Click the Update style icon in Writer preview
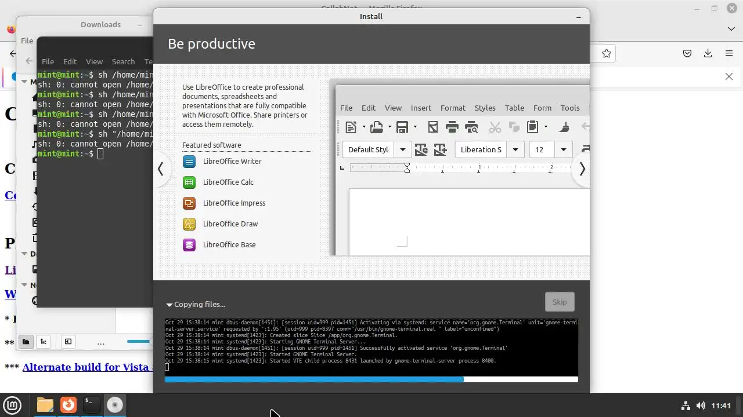The height and width of the screenshot is (417, 743). pos(421,150)
